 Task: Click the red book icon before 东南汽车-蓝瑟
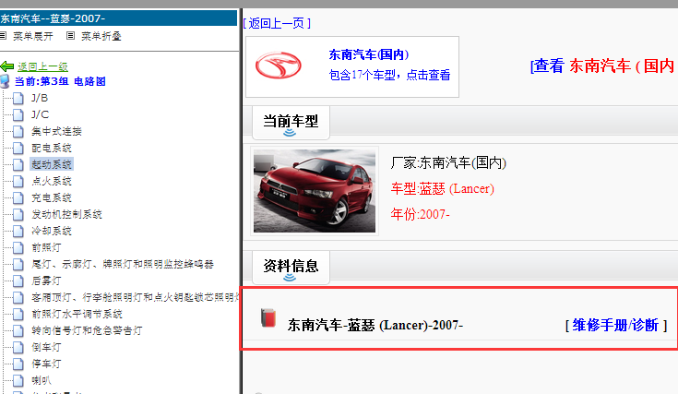268,317
